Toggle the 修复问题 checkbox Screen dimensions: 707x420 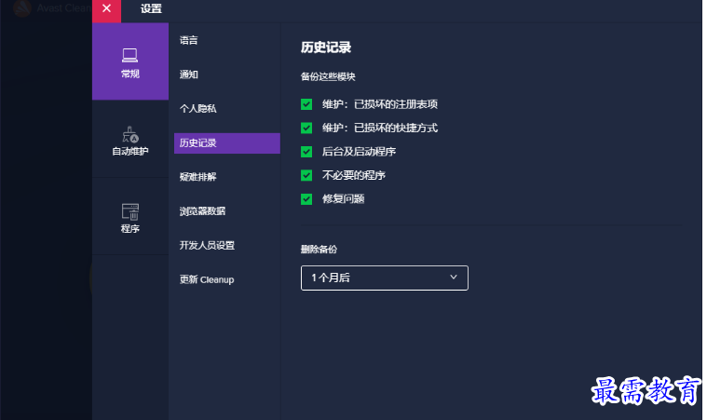pyautogui.click(x=306, y=199)
